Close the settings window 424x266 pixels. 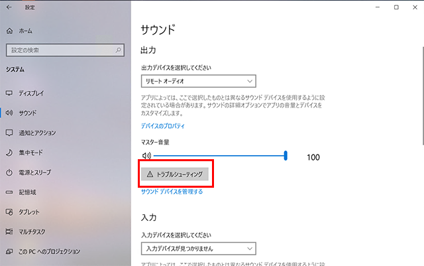pos(415,7)
